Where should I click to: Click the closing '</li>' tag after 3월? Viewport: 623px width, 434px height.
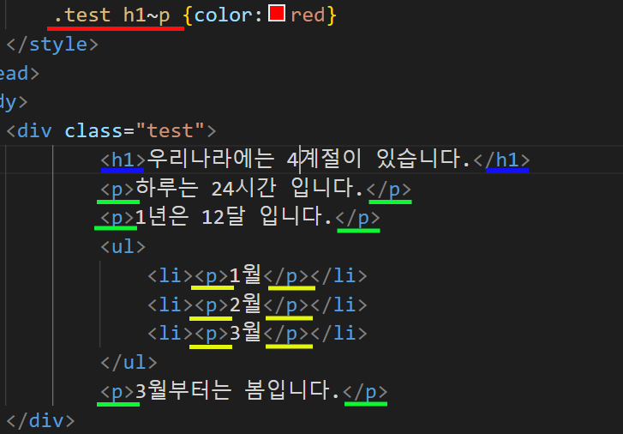[338, 334]
